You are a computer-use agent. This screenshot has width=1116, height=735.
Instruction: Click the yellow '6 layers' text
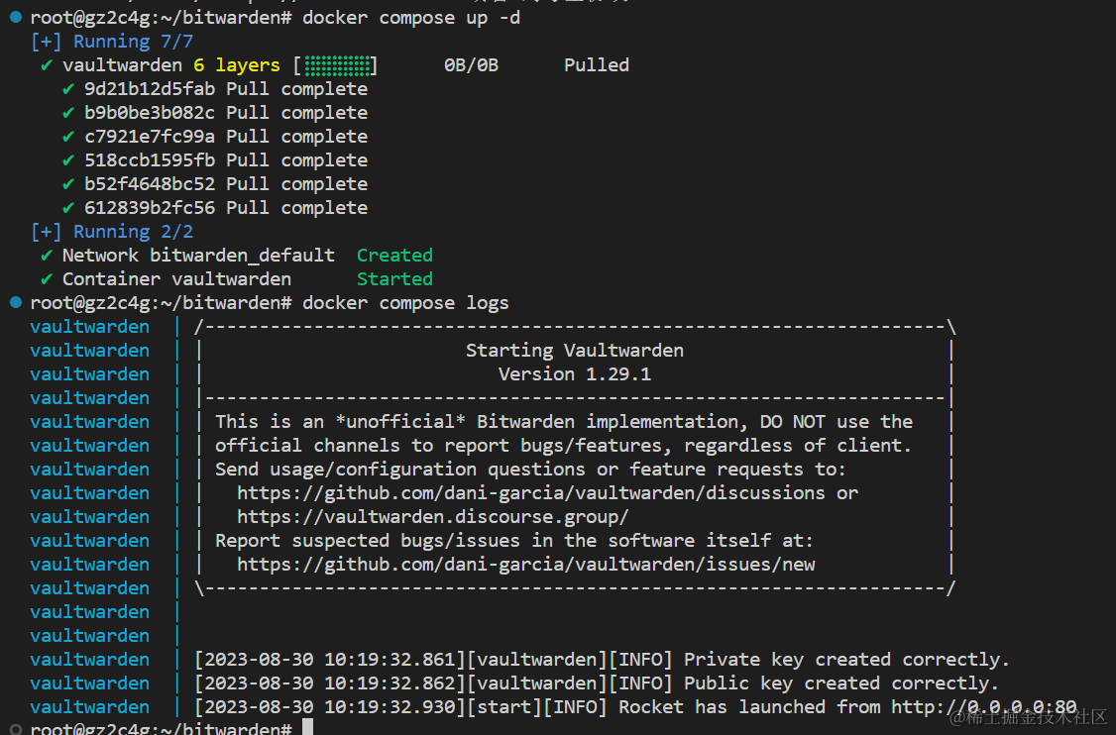pos(237,65)
